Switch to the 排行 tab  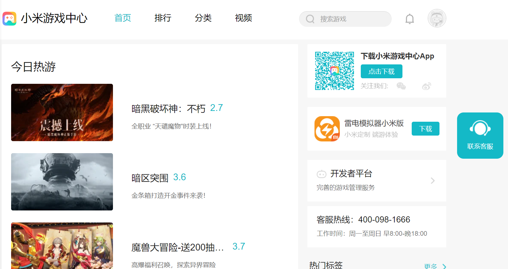[x=163, y=18]
